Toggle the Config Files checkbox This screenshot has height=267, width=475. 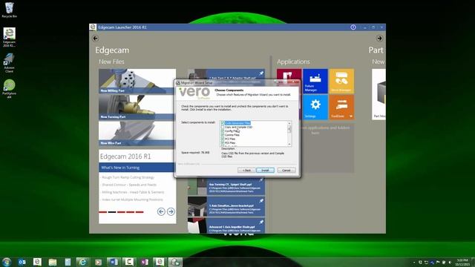(x=223, y=131)
